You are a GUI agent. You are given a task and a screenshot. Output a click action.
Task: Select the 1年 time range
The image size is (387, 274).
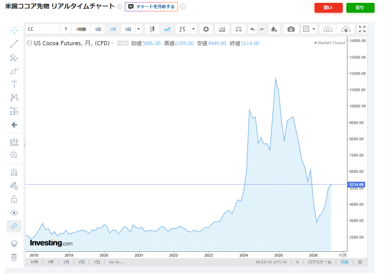pyautogui.click(x=51, y=262)
